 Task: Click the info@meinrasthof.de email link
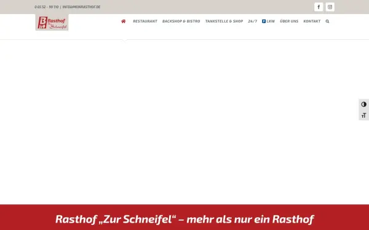pyautogui.click(x=81, y=7)
